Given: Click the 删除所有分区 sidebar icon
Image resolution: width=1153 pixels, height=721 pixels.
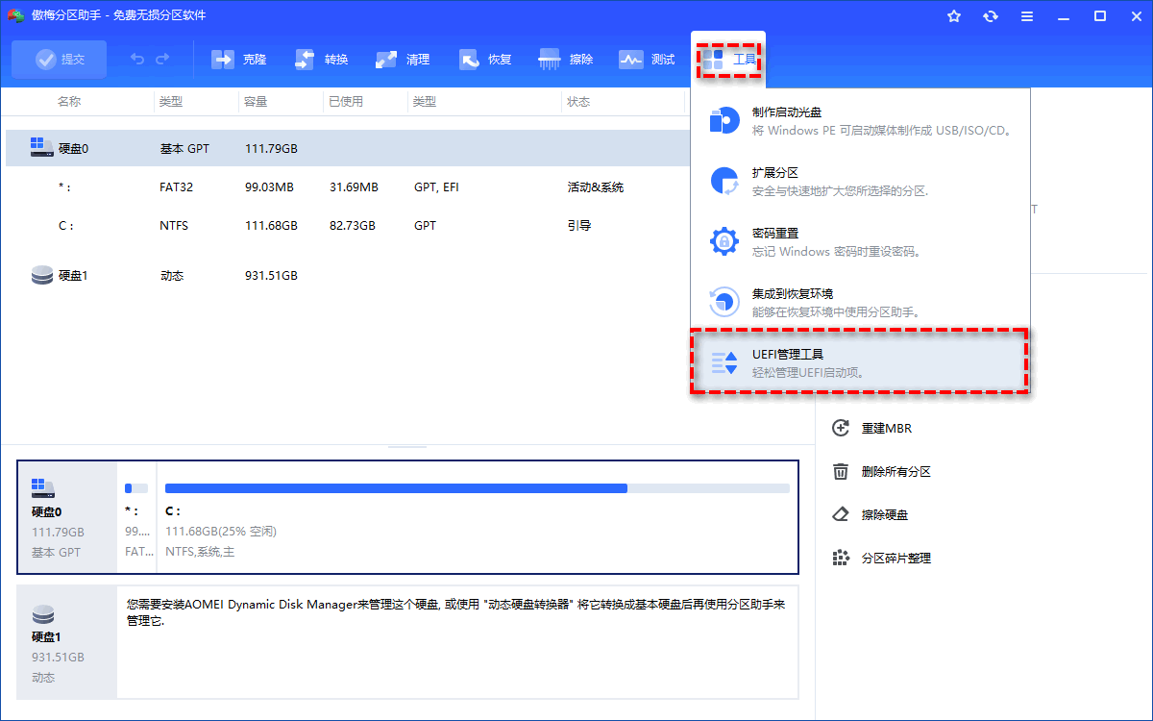Looking at the screenshot, I should [x=841, y=471].
